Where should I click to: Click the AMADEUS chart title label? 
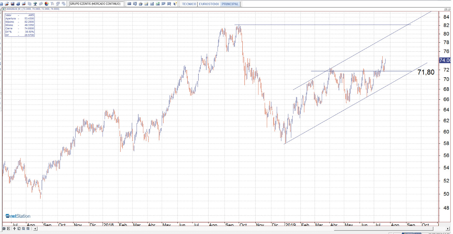[14, 9]
